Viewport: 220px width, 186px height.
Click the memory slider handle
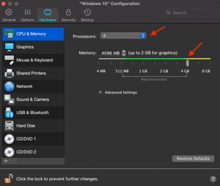(x=187, y=63)
